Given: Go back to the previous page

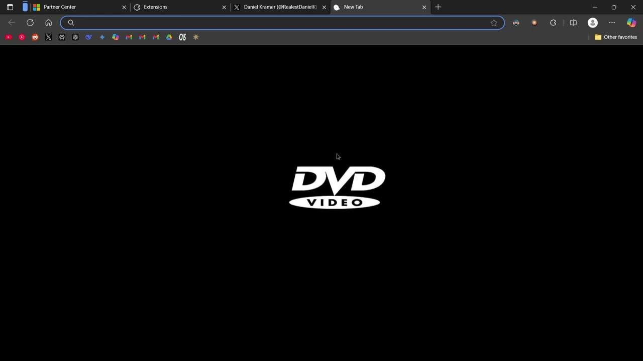Looking at the screenshot, I should click(12, 23).
